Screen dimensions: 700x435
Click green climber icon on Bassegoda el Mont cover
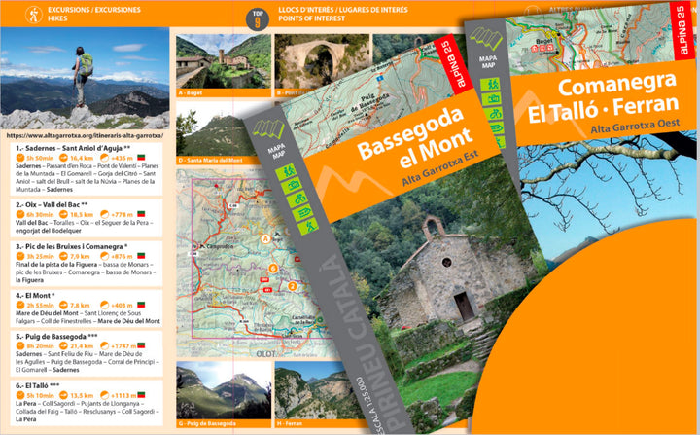point(308,226)
